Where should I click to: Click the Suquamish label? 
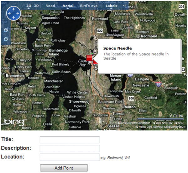(50, 18)
